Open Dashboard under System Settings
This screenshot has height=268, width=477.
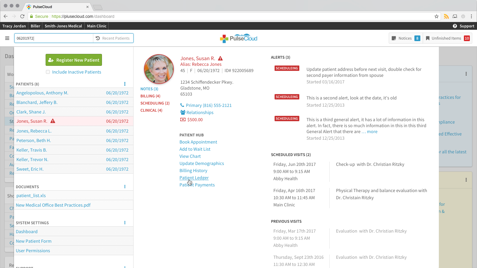(27, 232)
